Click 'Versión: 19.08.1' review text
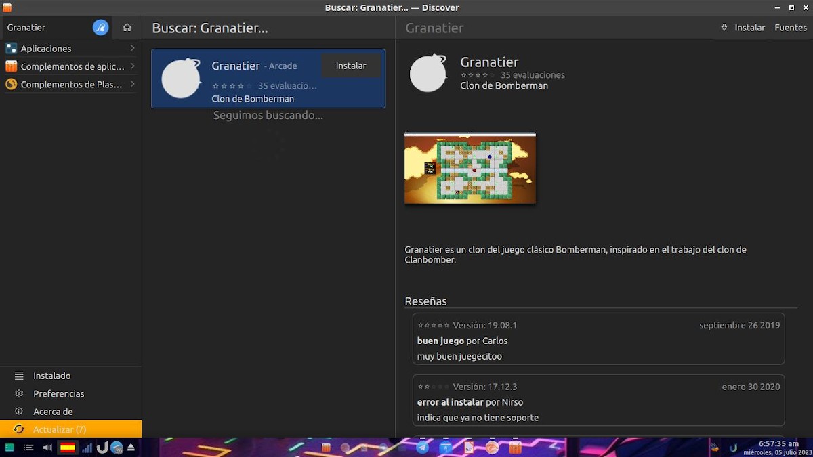 tap(485, 325)
